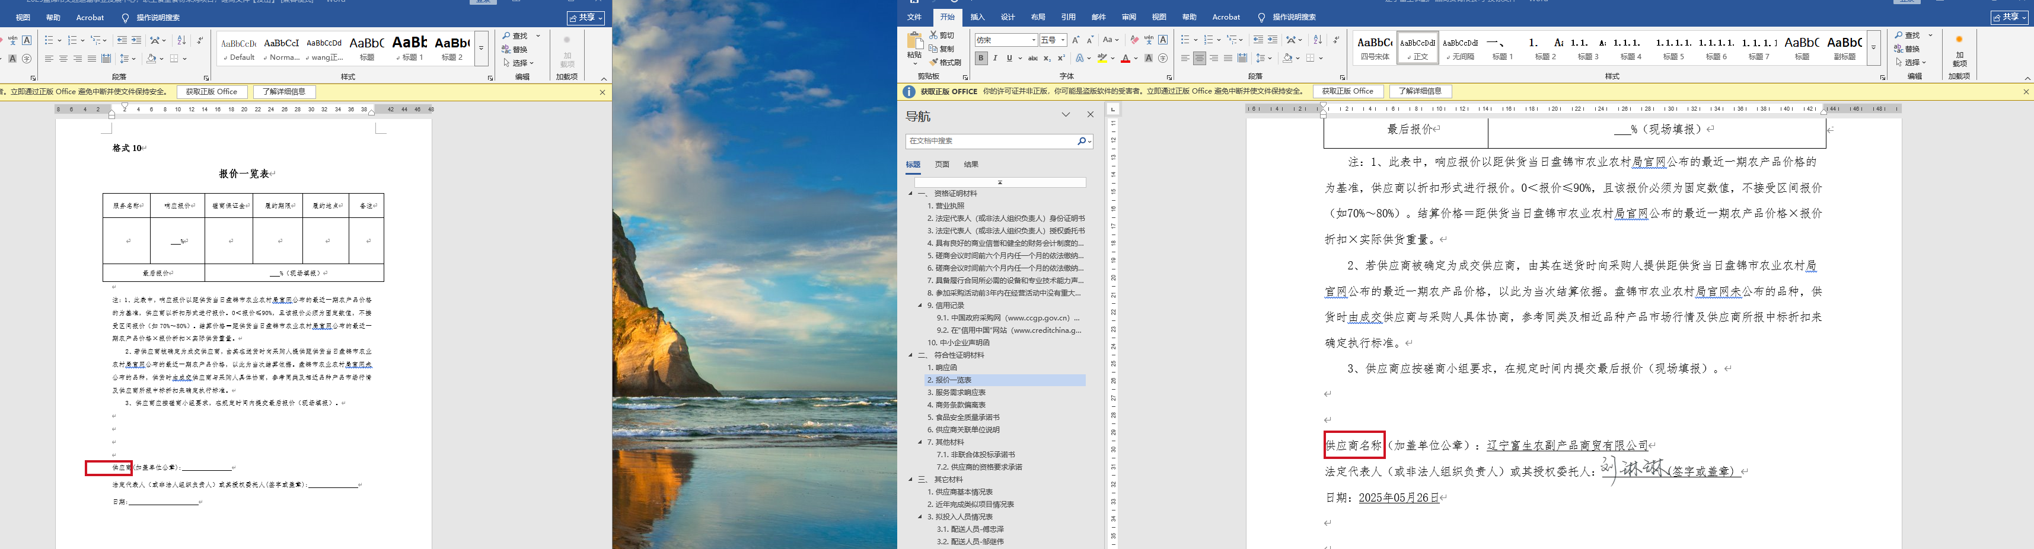Click 了解详细信息 button in left window
Screen dimensions: 2034x549
[283, 91]
